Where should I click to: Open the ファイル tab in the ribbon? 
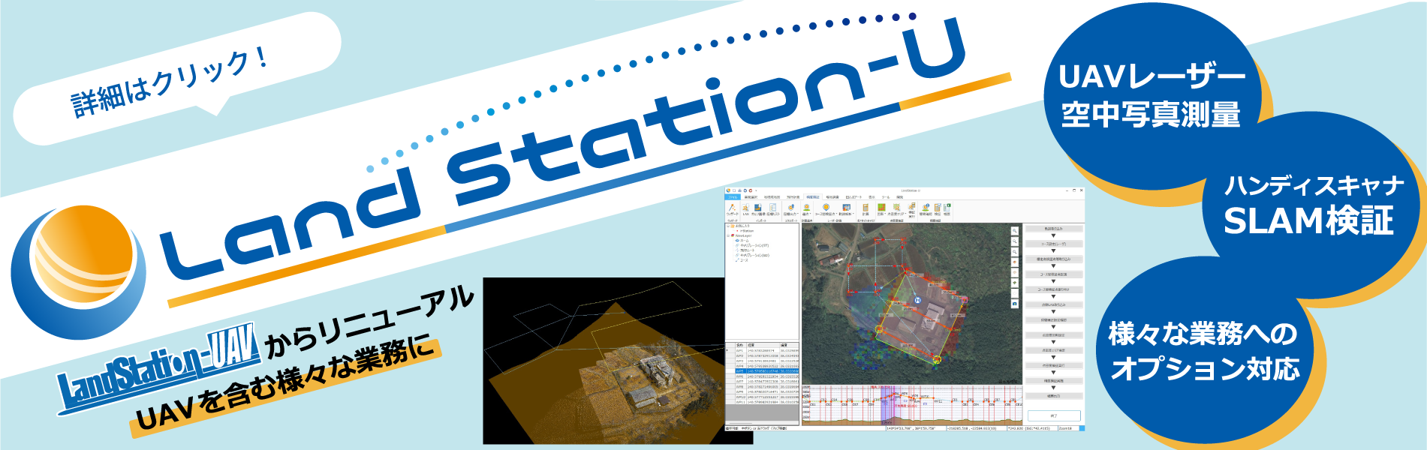tap(733, 197)
